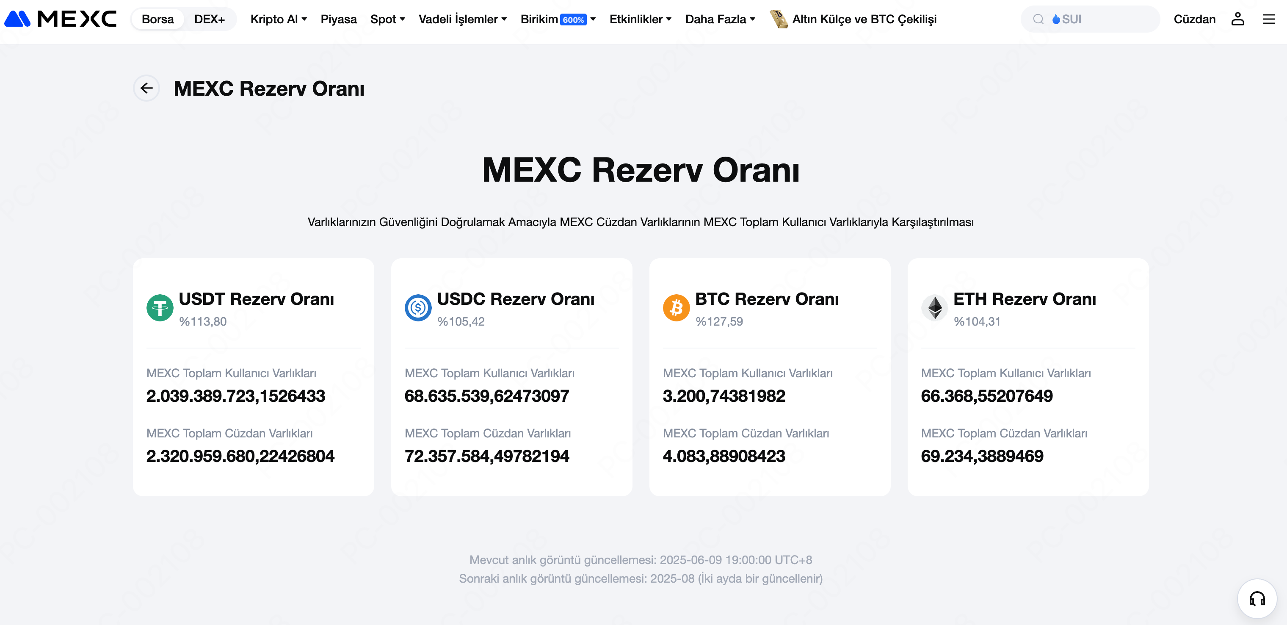Switch to DEX+ mode
Viewport: 1287px width, 625px height.
209,19
